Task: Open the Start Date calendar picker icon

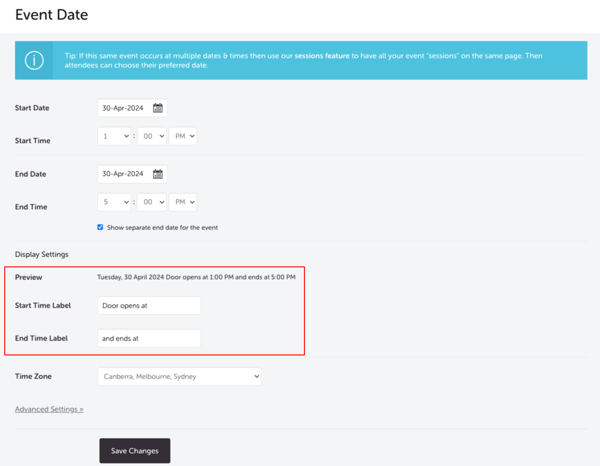Action: (158, 108)
